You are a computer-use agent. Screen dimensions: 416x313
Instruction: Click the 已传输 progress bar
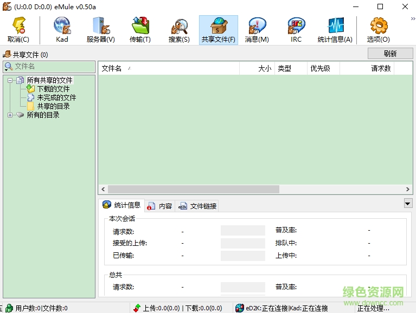coord(243,256)
